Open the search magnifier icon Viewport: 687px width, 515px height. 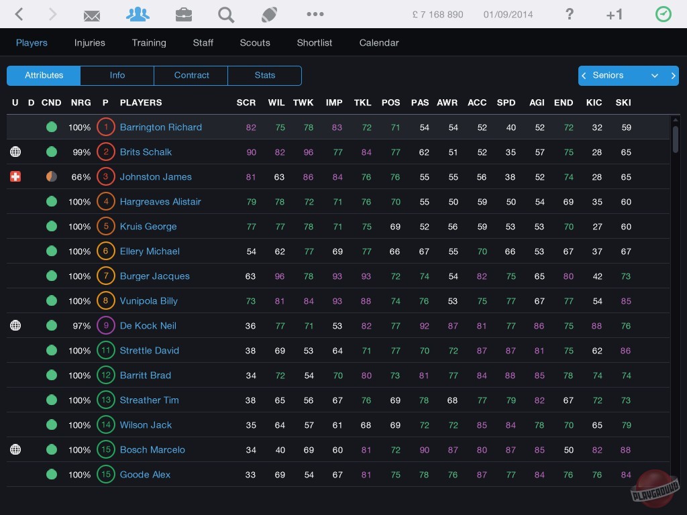(x=226, y=14)
